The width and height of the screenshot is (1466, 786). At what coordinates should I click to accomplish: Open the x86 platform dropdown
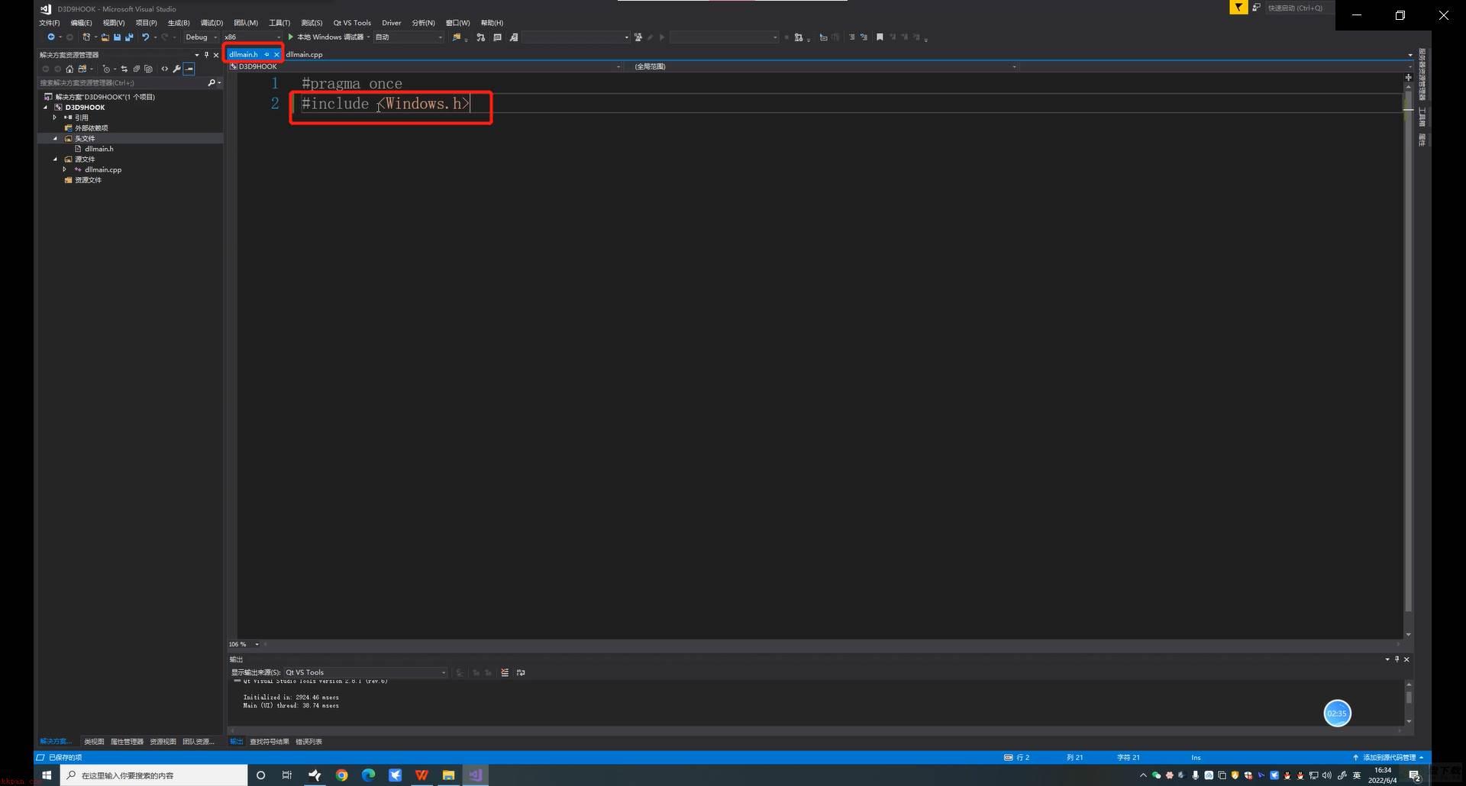coord(253,37)
